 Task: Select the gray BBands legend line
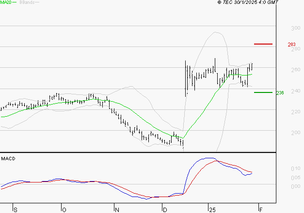pyautogui.click(x=37, y=2)
